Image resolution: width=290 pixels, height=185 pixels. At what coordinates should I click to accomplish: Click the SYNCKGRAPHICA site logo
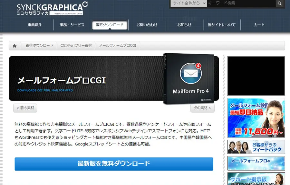(52, 8)
